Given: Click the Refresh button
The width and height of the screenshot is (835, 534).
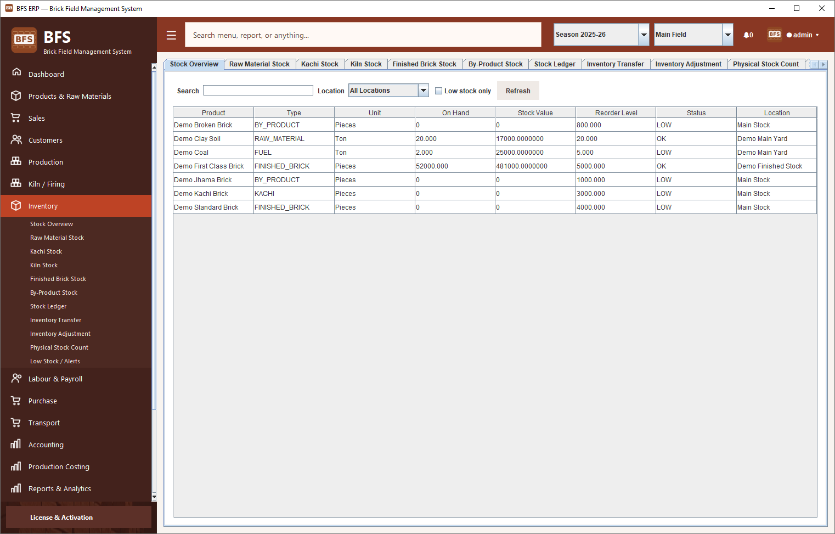Looking at the screenshot, I should click(518, 91).
